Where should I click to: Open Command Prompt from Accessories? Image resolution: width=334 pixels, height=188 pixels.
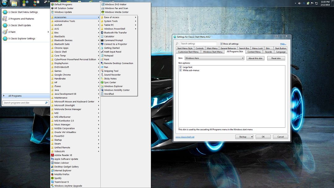(x=113, y=40)
